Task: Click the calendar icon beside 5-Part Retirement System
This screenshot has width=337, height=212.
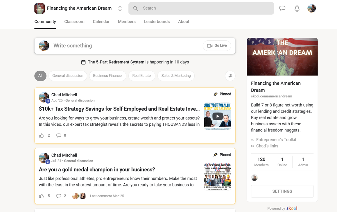Action: click(x=83, y=62)
